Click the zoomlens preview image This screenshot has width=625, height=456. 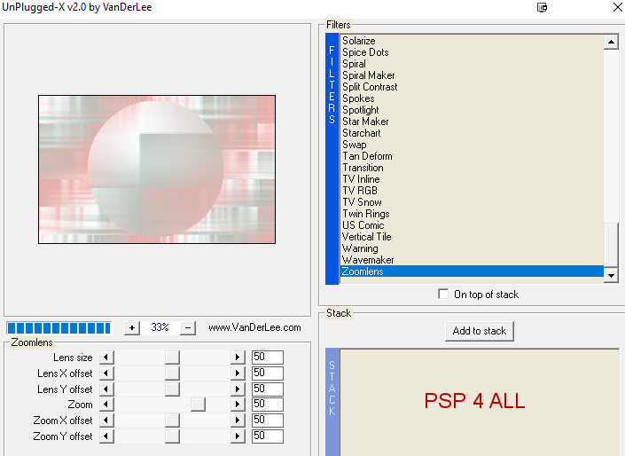click(156, 169)
